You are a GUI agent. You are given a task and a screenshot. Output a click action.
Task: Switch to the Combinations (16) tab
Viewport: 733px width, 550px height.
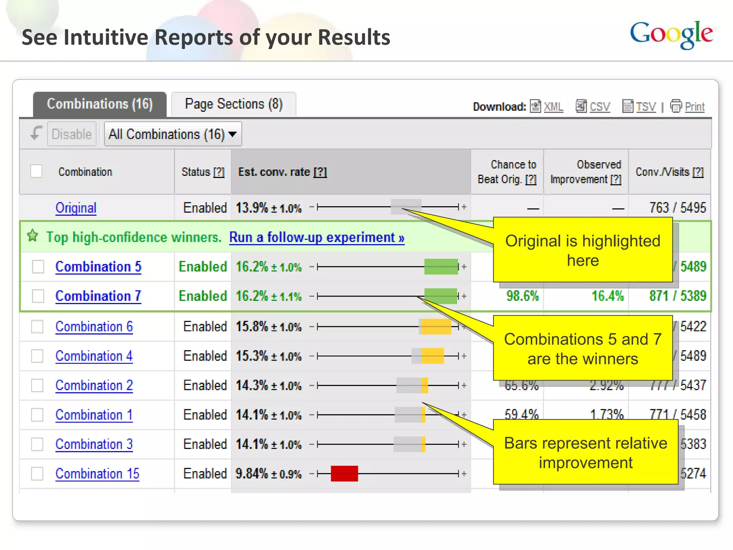[x=100, y=104]
